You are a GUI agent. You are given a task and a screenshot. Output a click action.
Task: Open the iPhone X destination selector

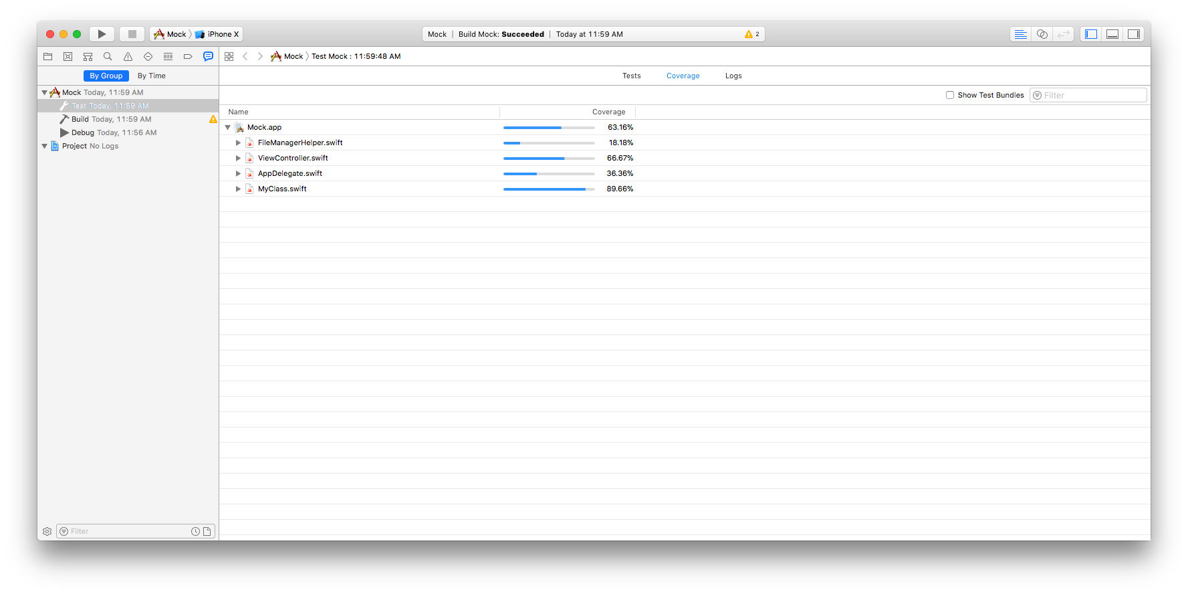tap(217, 34)
